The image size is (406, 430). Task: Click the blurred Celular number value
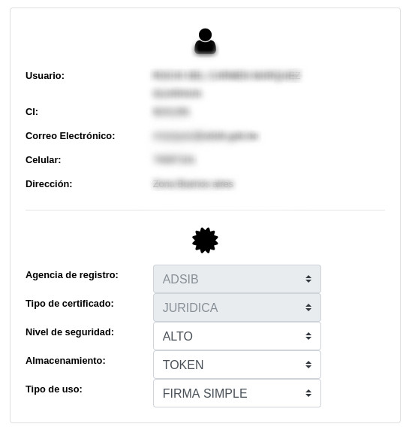pyautogui.click(x=174, y=159)
